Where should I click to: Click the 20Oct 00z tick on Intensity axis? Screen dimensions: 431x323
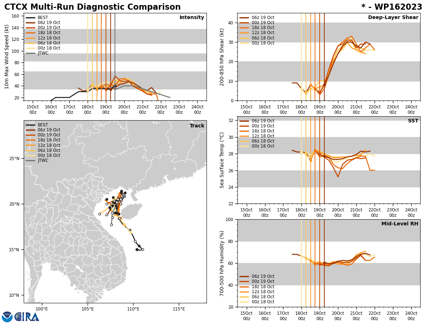(x=124, y=109)
